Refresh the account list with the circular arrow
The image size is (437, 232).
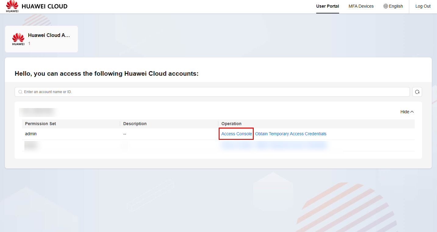[417, 92]
